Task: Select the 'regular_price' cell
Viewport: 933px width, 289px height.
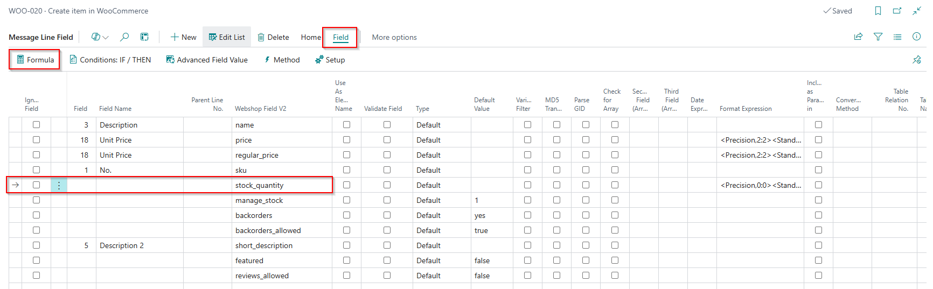Action: [x=282, y=155]
